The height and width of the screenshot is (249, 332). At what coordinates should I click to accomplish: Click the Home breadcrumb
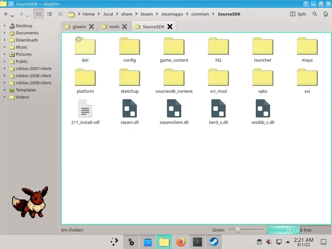pyautogui.click(x=89, y=14)
